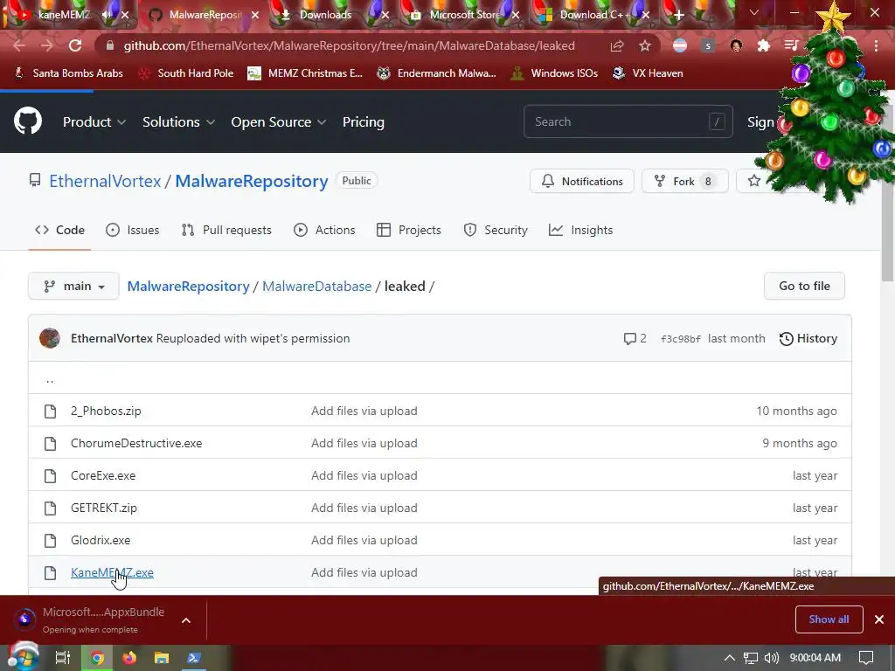Click the GitHub Search field
The width and height of the screenshot is (895, 671).
(x=628, y=121)
